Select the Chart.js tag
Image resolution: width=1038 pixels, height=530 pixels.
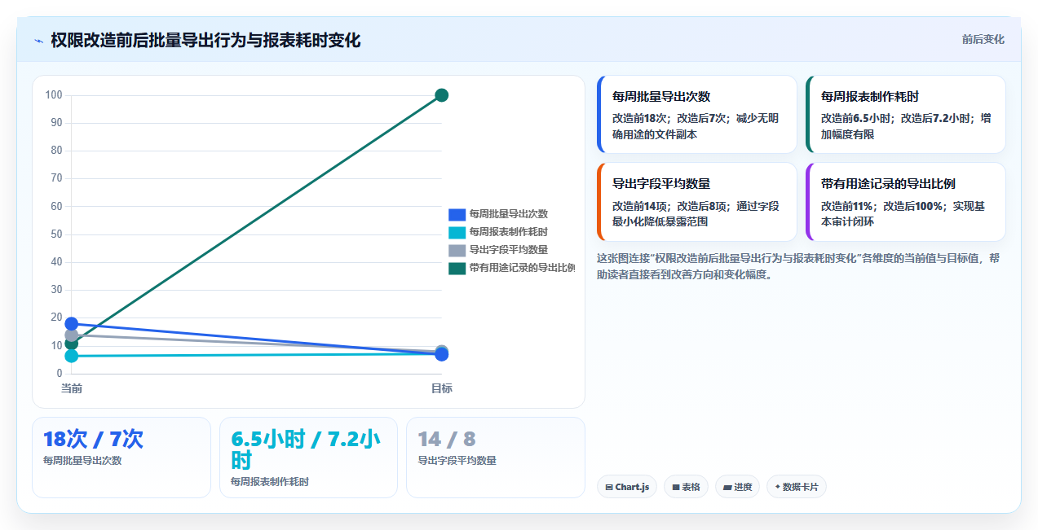[x=627, y=487]
